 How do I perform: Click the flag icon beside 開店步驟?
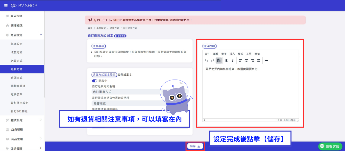(7, 16)
